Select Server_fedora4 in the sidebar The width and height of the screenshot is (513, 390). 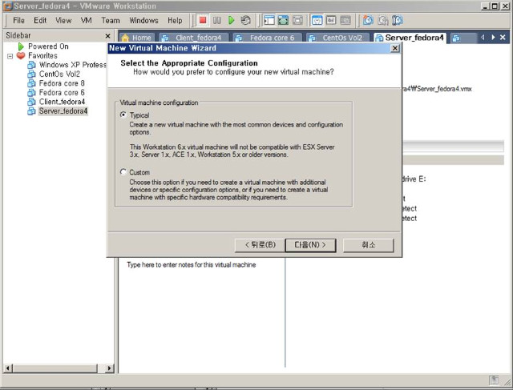point(63,111)
